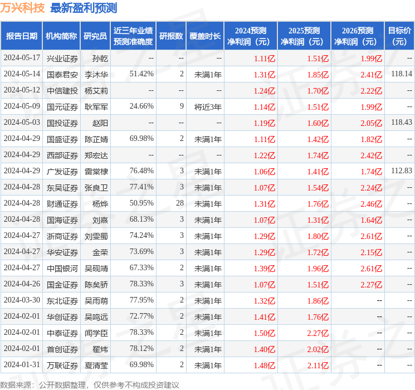The height and width of the screenshot is (390, 415).
Task: Click 2026 profit 1.64亿 for 国海证券
Action: pyautogui.click(x=372, y=220)
